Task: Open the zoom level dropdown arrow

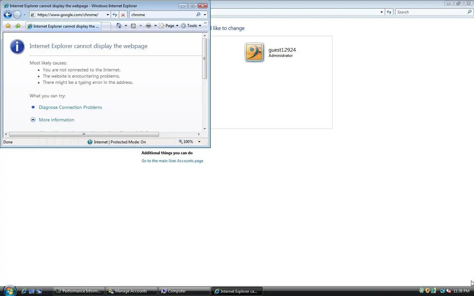Action: pyautogui.click(x=199, y=142)
